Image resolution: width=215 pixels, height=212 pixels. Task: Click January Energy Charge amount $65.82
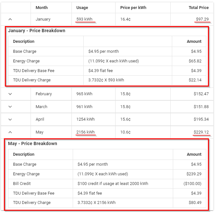tap(195, 61)
